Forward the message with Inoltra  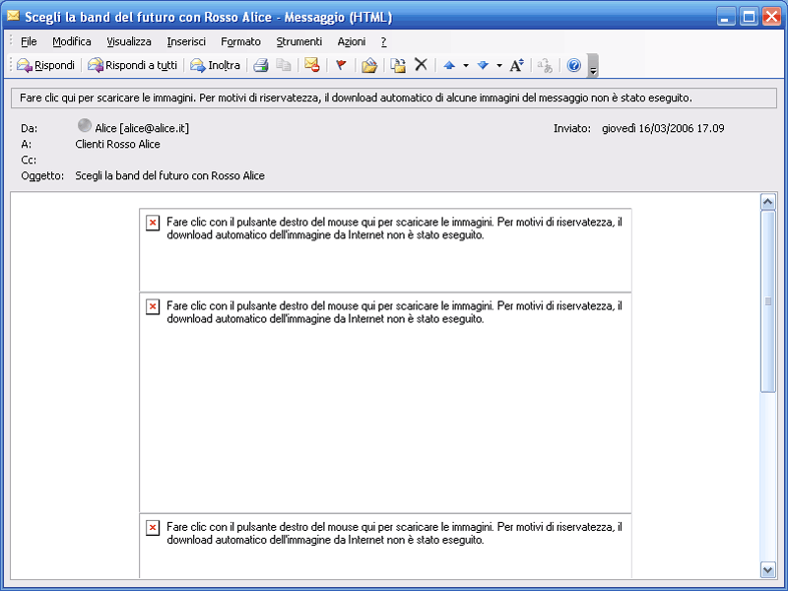coord(215,65)
